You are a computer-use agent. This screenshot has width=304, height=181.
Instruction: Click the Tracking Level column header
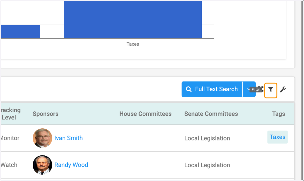click(10, 114)
